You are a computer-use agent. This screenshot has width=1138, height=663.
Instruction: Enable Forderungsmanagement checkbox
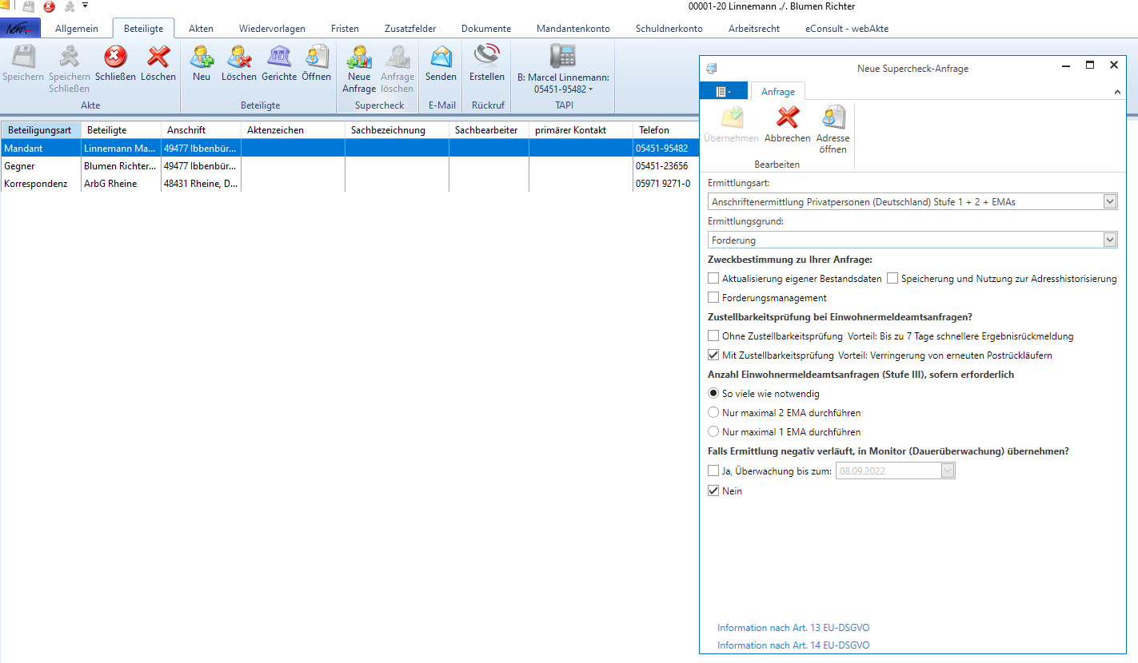713,298
